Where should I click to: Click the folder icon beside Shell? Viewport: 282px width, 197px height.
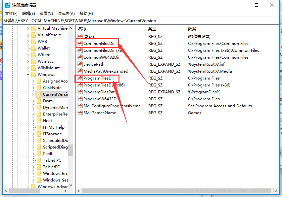pos(39,153)
